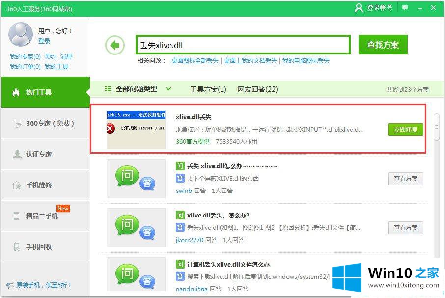Viewport: 445px width, 298px height.
Task: Open 手机回收 sidebar item
Action: coord(45,247)
